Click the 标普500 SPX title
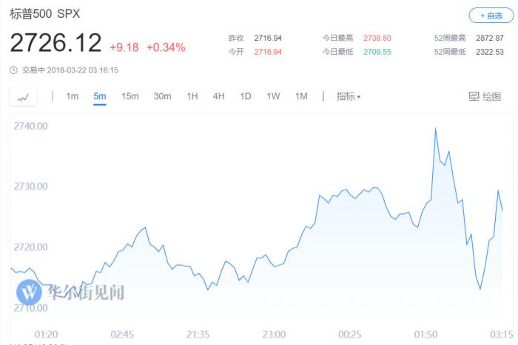Viewport: 518px width, 345px height. [47, 14]
